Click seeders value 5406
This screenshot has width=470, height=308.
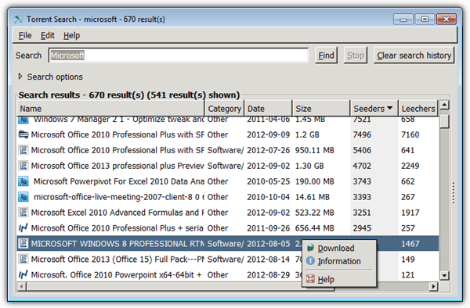click(362, 150)
